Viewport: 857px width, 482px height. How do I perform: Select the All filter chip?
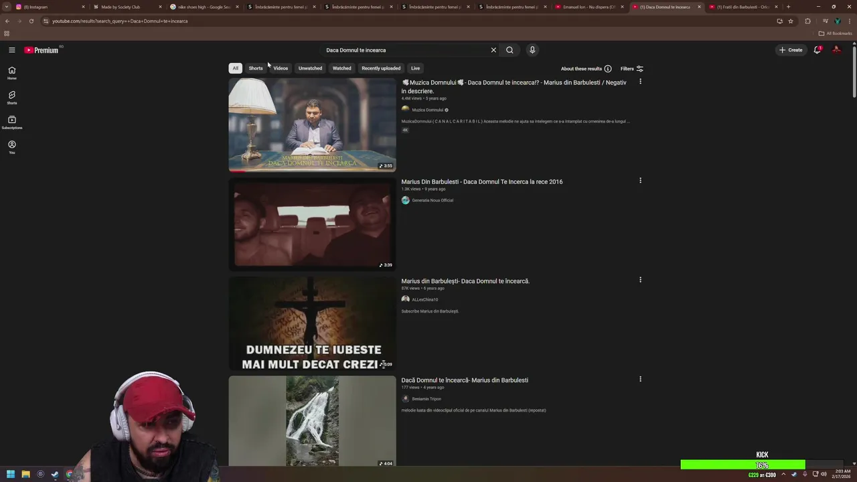[235, 68]
